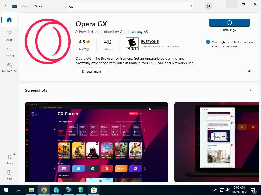Viewport: 261px width, 195px height.
Task: Click the volume speaker tray icon
Action: 228,190
